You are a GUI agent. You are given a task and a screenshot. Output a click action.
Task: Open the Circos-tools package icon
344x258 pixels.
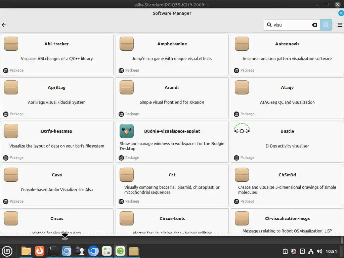click(127, 218)
